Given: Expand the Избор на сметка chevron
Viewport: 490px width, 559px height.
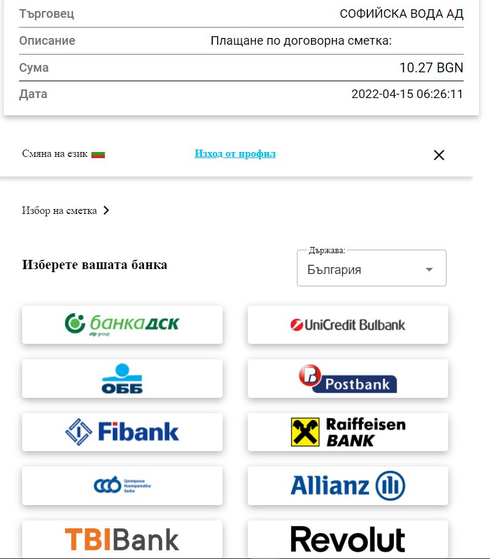Looking at the screenshot, I should tap(106, 210).
